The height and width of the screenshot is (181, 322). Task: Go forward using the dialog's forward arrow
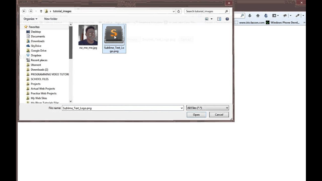(x=30, y=11)
